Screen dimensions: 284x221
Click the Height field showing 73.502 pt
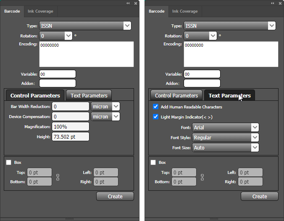point(71,137)
